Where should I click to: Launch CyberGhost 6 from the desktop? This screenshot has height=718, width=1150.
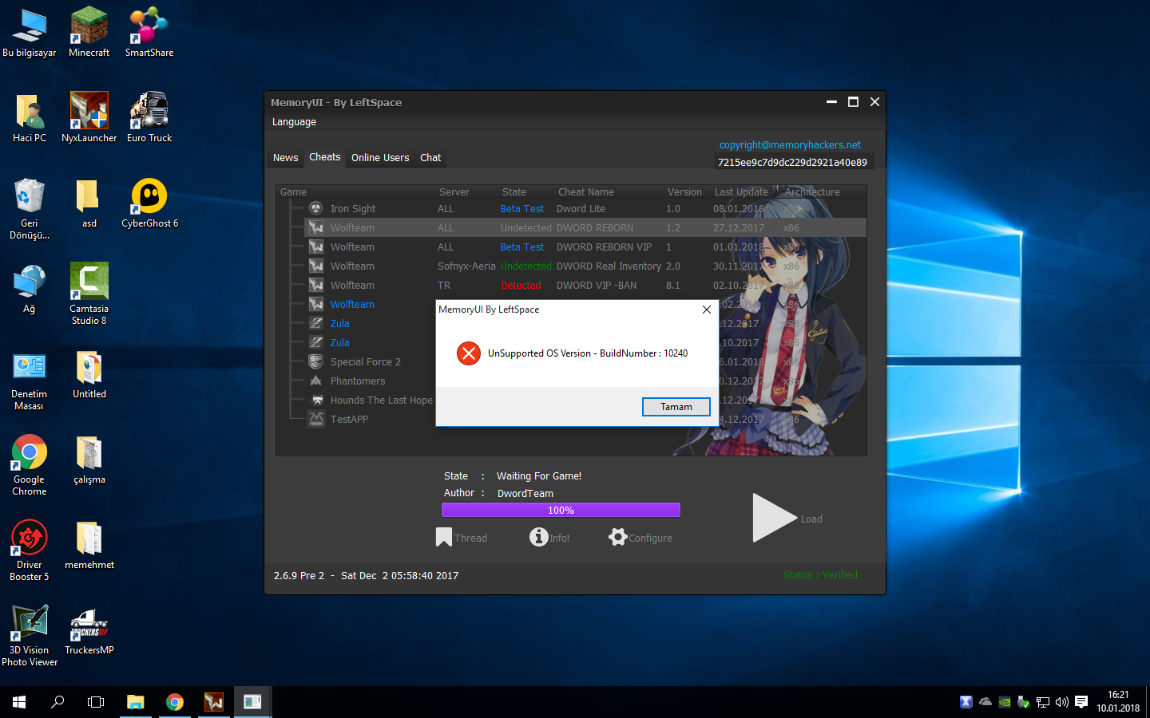point(149,204)
